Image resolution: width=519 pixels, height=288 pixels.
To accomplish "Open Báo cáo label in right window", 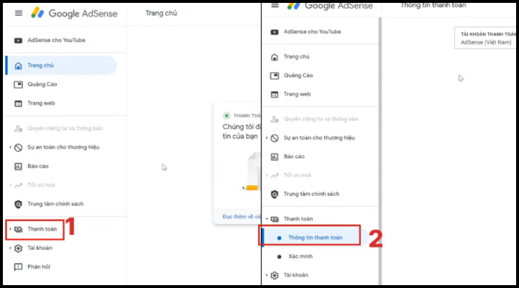I will (294, 157).
